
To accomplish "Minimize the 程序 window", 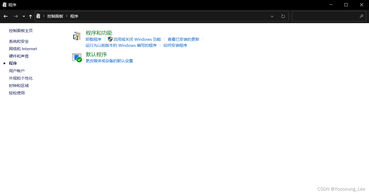I will click(331, 5).
